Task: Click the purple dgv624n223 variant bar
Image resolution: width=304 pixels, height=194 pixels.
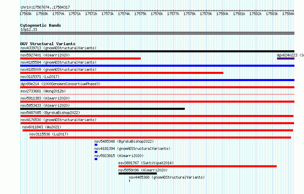Action: (286, 59)
